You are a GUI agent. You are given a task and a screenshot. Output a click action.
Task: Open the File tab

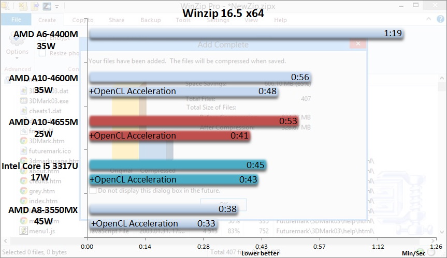click(x=16, y=19)
